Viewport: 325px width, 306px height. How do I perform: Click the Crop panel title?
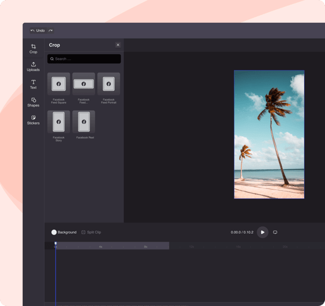tap(55, 45)
